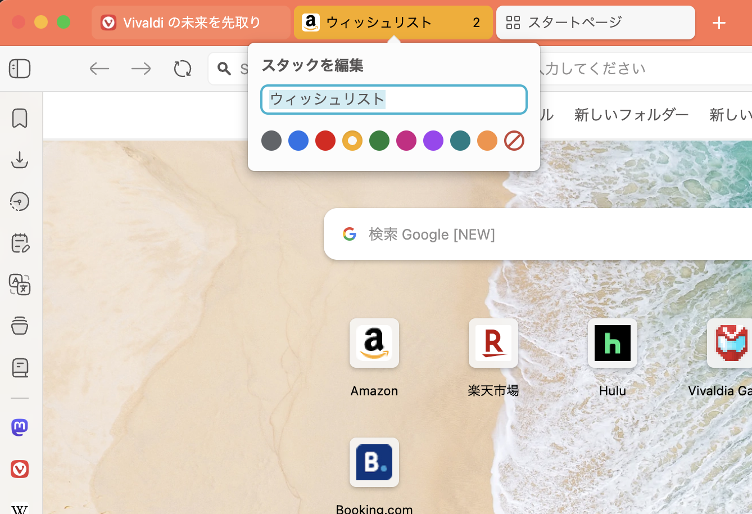The height and width of the screenshot is (514, 752).
Task: Reload the current page
Action: [182, 69]
